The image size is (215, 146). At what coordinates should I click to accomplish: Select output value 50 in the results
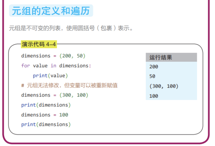pos(152,76)
